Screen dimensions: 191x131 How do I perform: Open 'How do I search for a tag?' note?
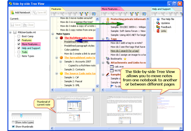coord(125,51)
